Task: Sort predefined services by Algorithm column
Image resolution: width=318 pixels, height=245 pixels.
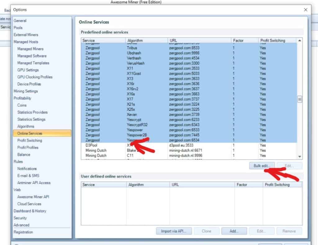Action: [147, 40]
